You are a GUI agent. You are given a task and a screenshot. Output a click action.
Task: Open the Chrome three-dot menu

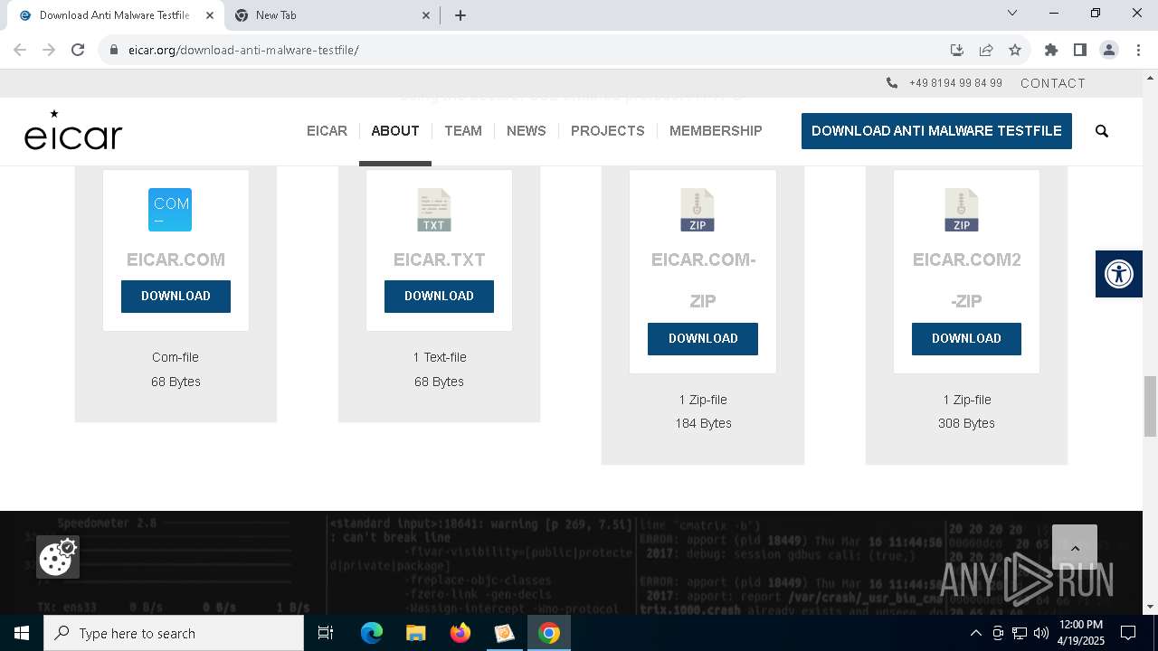1138,50
